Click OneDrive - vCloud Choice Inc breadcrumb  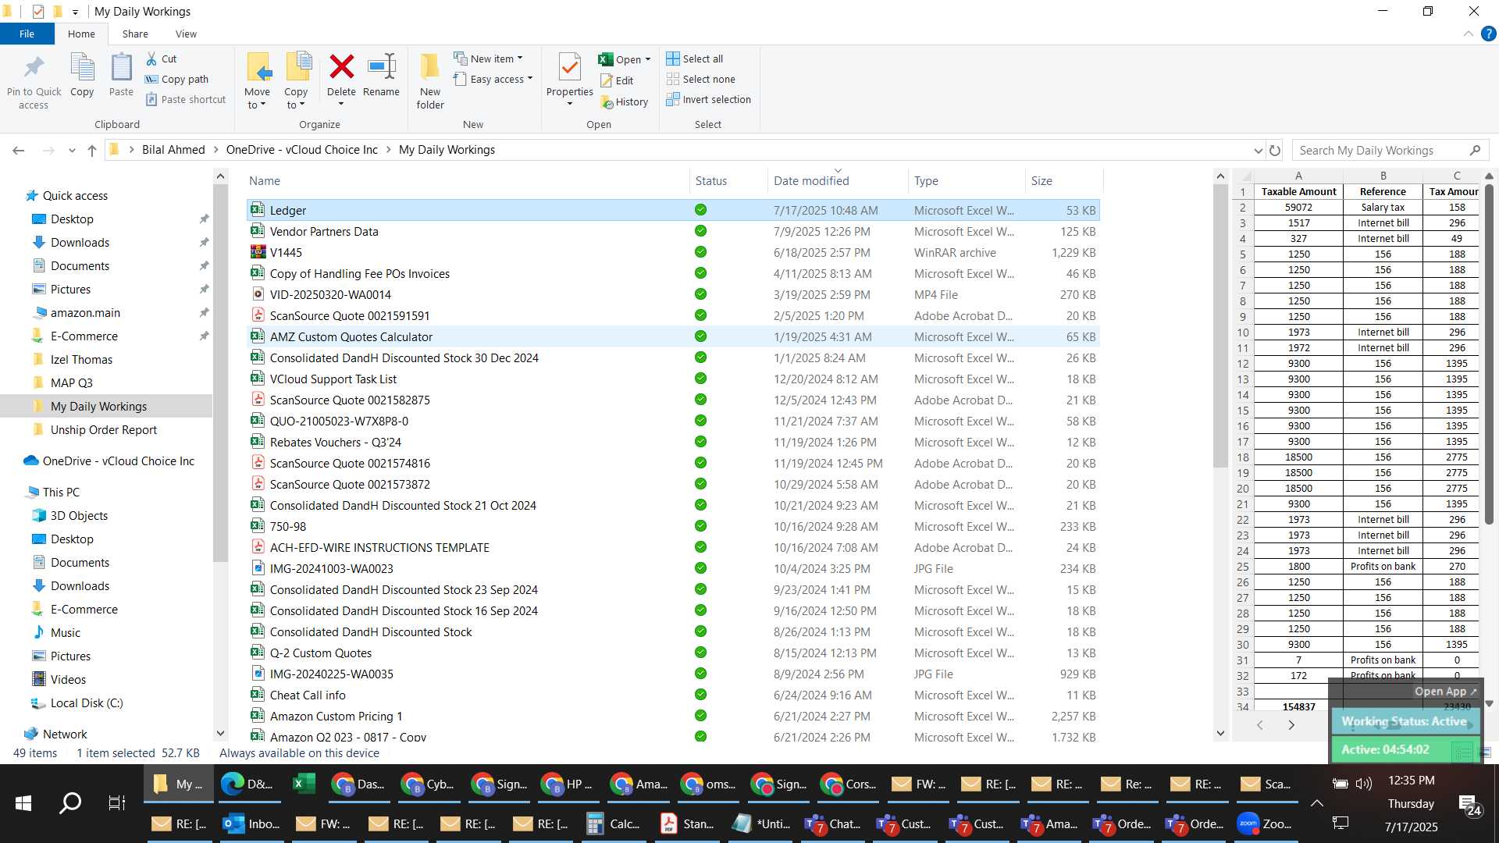point(301,150)
